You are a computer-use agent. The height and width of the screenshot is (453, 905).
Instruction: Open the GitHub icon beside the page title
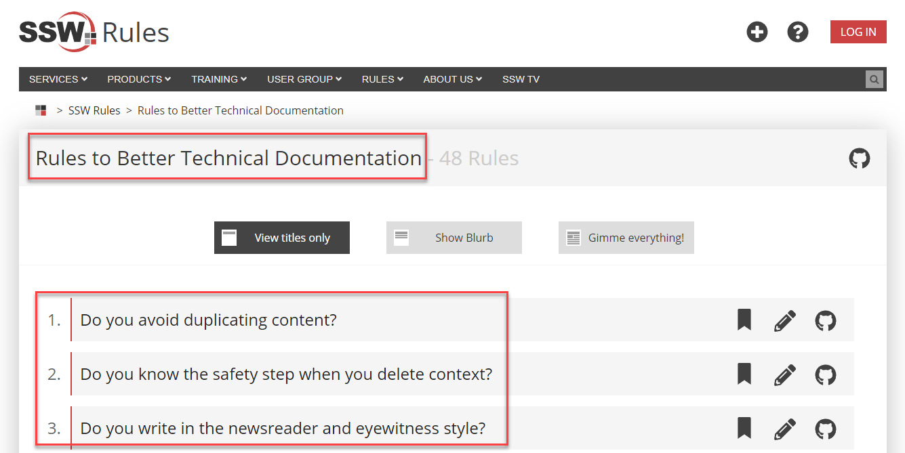click(859, 158)
